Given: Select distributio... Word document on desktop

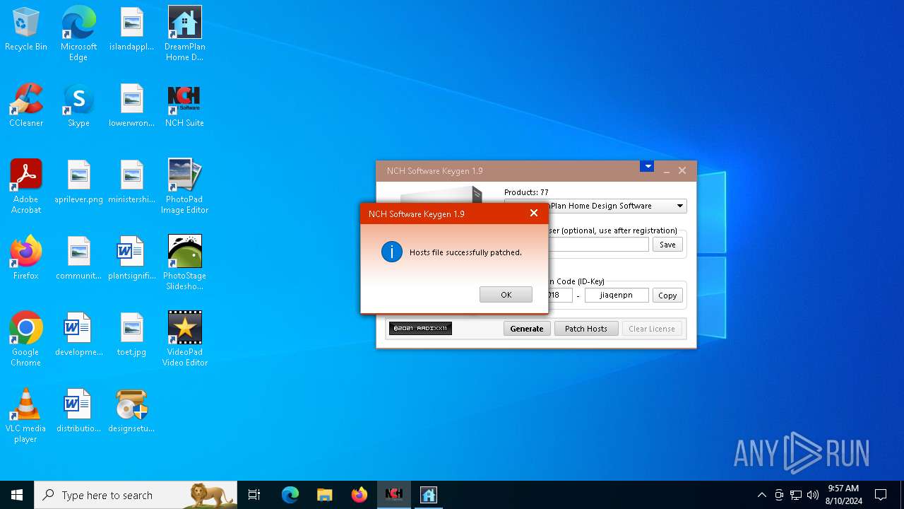Looking at the screenshot, I should pyautogui.click(x=78, y=411).
